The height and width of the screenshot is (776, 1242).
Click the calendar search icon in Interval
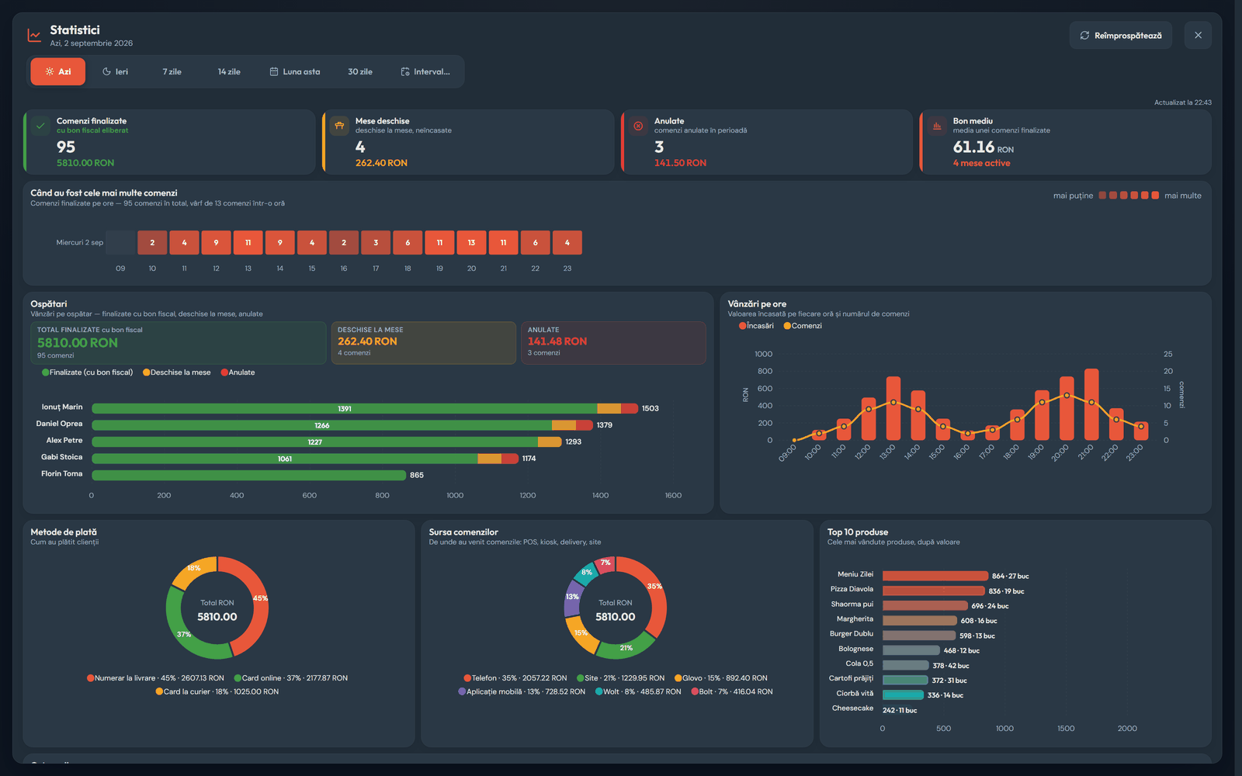(x=405, y=71)
